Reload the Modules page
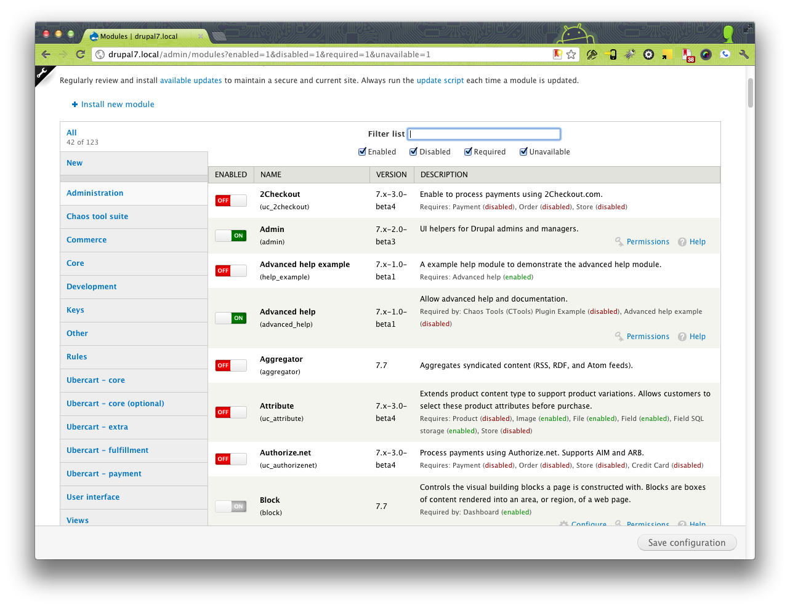 80,54
